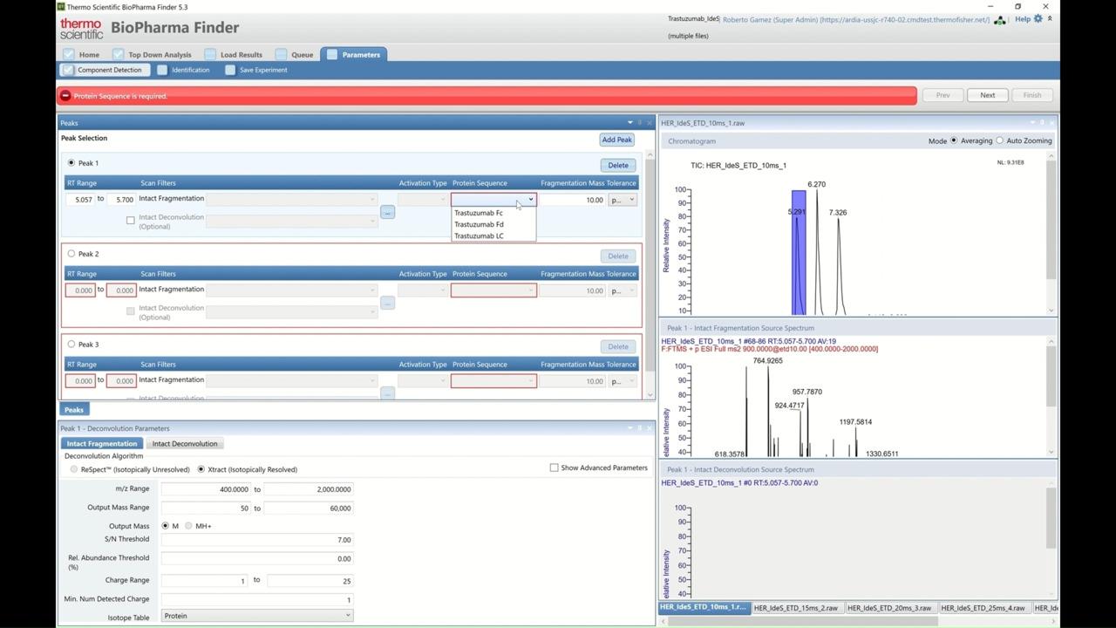Viewport: 1116px width, 628px height.
Task: Open HER_IdeS_ETD_15ms_2.raw file tab
Action: (x=795, y=608)
